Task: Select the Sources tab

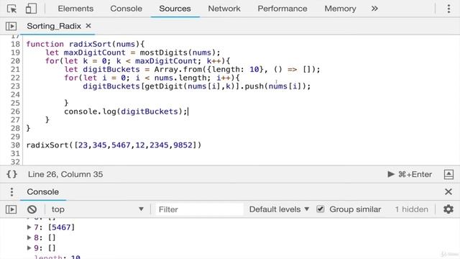Action: pos(175,9)
